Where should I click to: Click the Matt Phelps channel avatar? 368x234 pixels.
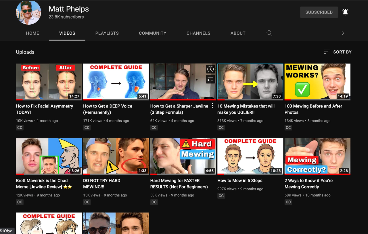click(28, 12)
